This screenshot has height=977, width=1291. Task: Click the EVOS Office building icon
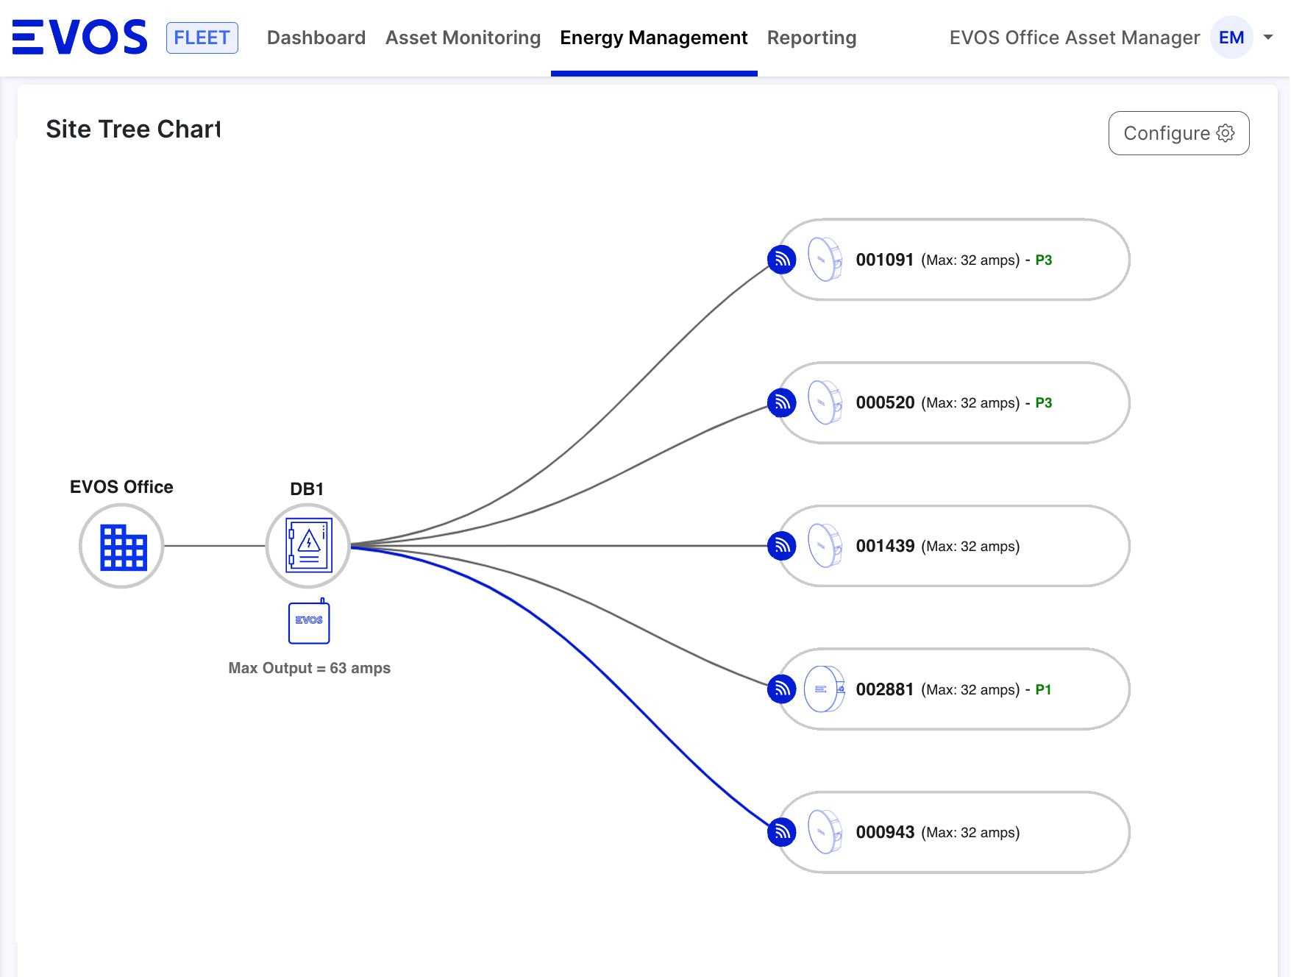121,546
